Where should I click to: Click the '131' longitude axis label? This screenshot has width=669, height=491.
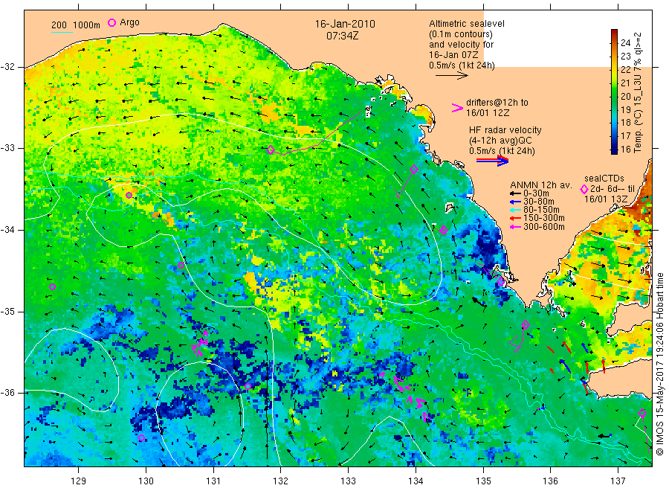(213, 481)
